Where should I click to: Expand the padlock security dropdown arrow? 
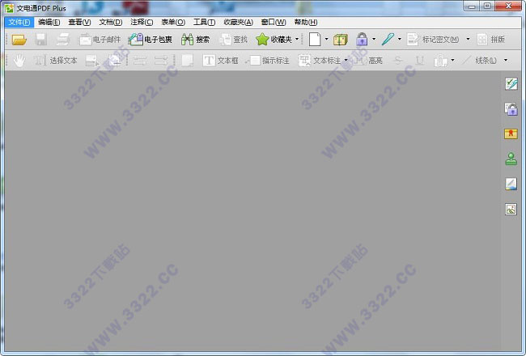[374, 40]
